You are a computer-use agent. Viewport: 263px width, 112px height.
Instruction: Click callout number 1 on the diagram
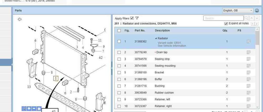click(x=55, y=78)
